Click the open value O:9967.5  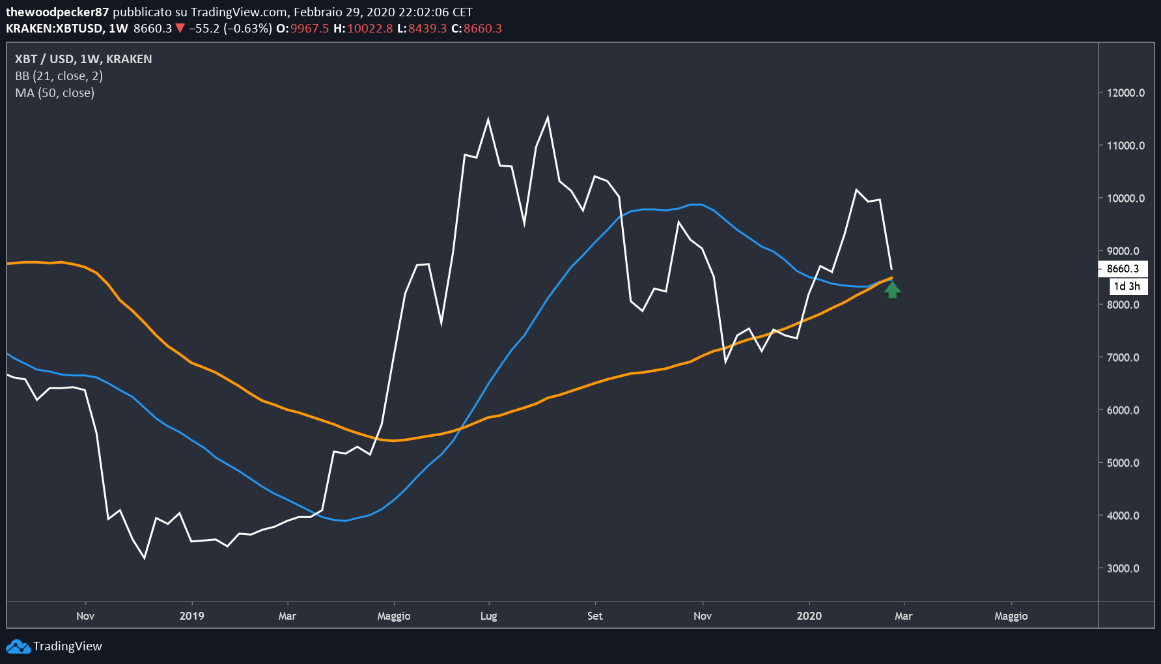tap(303, 28)
